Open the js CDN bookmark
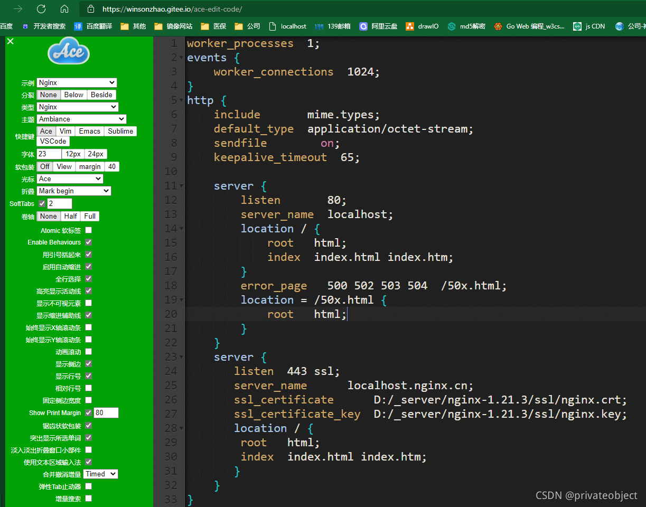 (x=589, y=26)
